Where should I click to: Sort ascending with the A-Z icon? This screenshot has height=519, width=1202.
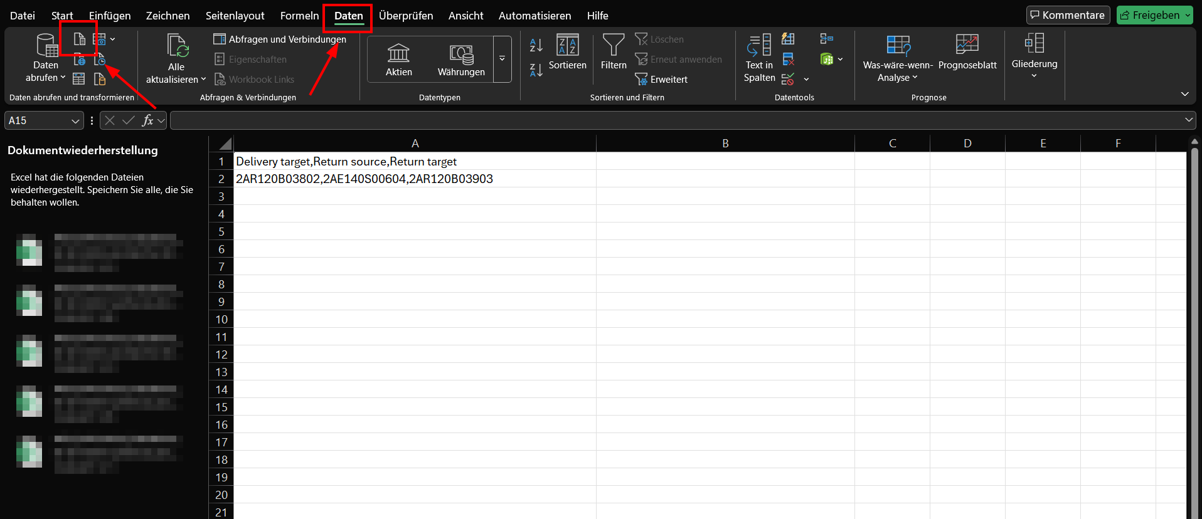tap(536, 45)
